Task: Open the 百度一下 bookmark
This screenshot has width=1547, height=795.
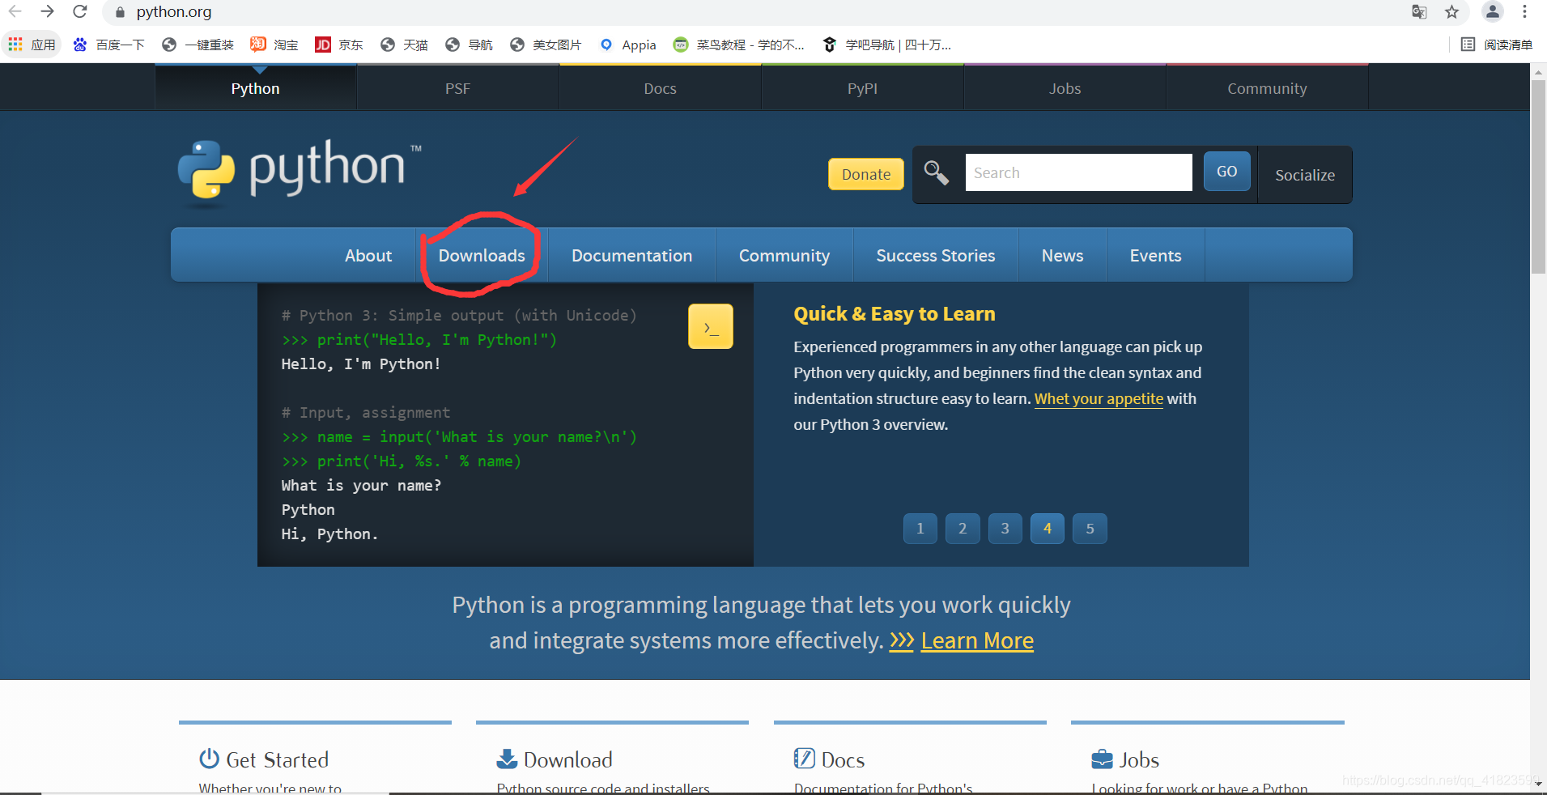Action: click(108, 45)
